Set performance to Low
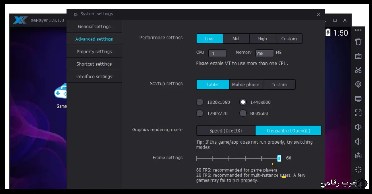The width and height of the screenshot is (372, 194). point(209,39)
